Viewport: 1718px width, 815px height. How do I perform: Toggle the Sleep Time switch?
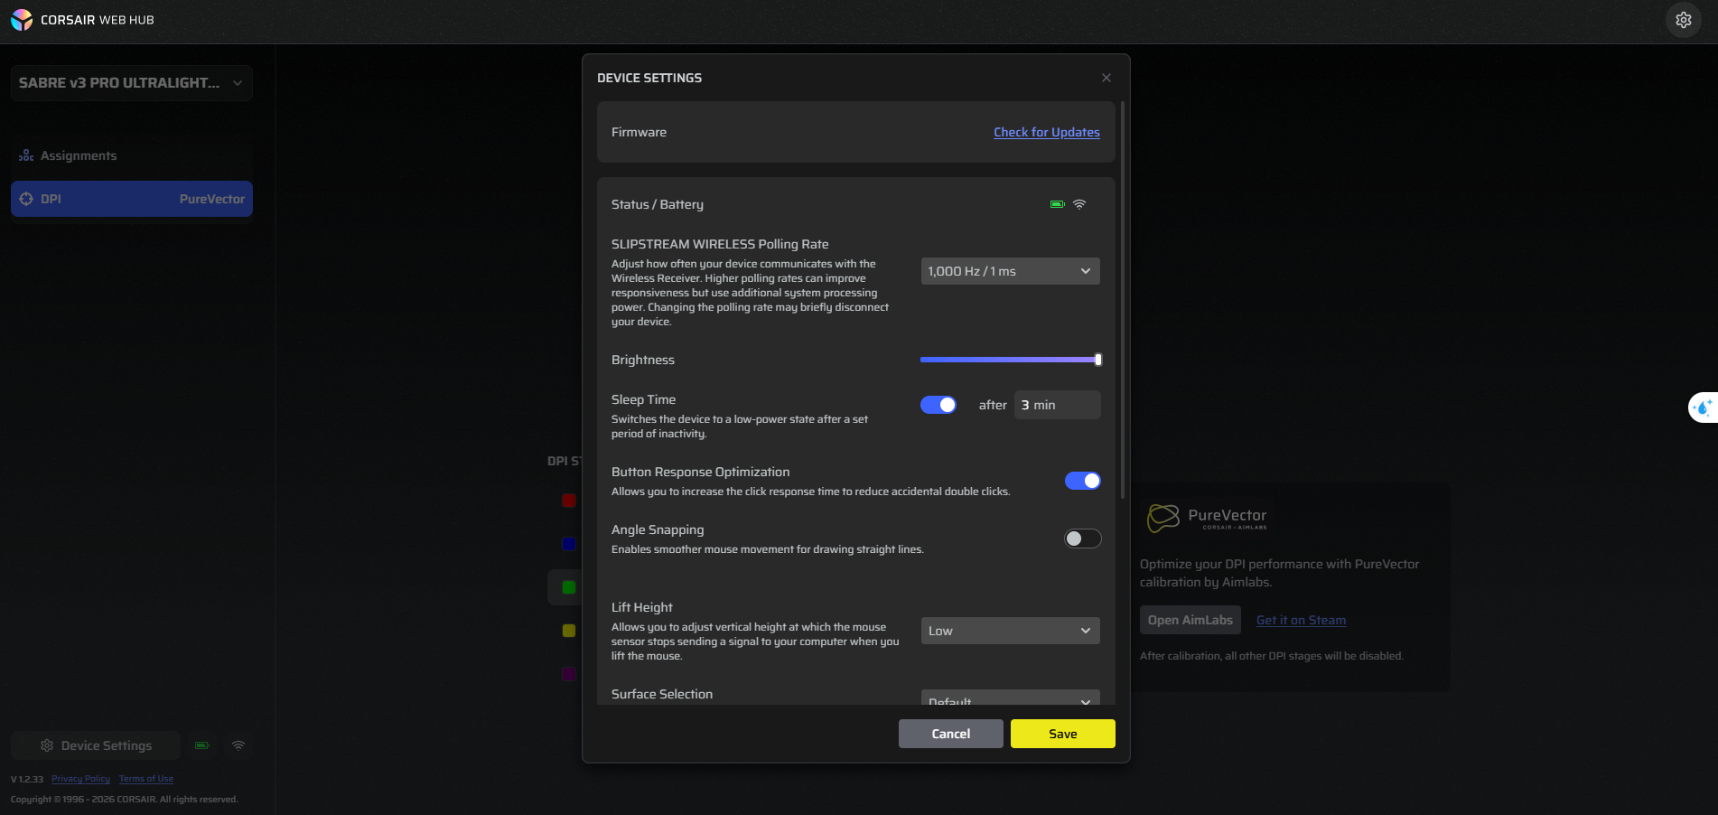tap(938, 405)
